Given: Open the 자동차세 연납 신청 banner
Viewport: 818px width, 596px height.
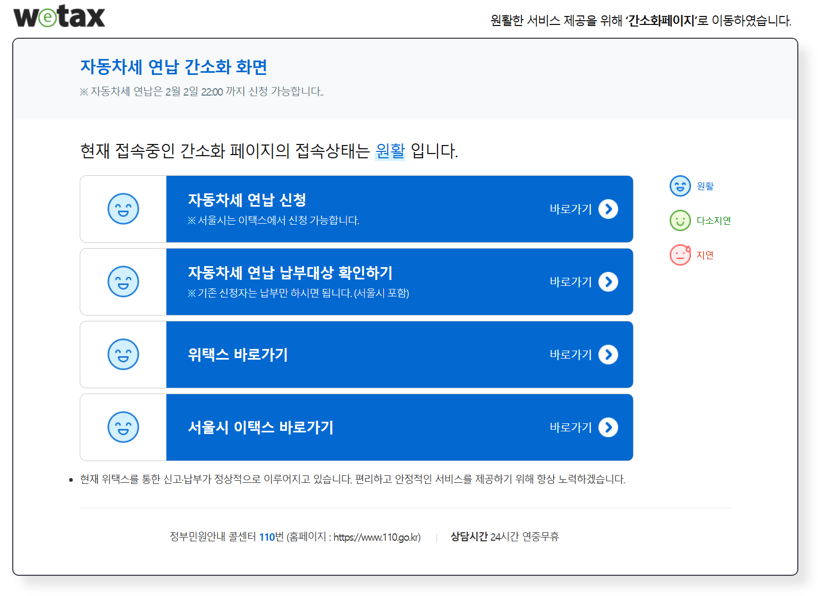Looking at the screenshot, I should click(372, 209).
